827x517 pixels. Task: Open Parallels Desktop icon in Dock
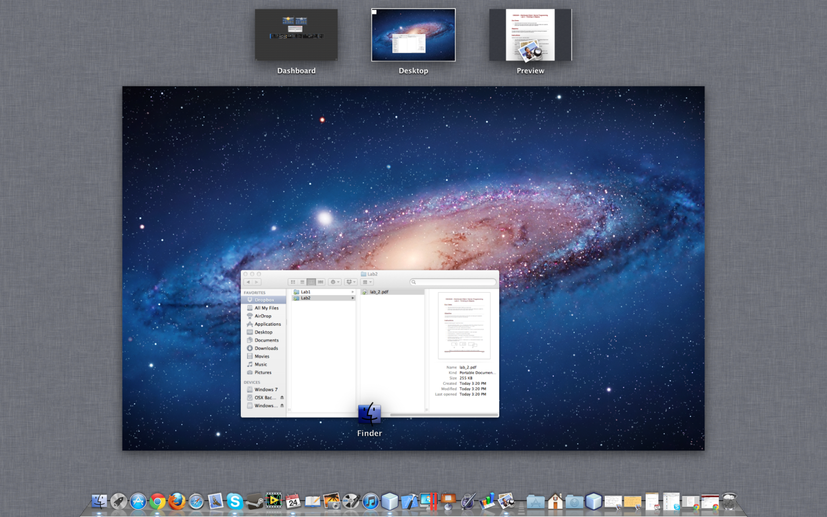[x=429, y=501]
